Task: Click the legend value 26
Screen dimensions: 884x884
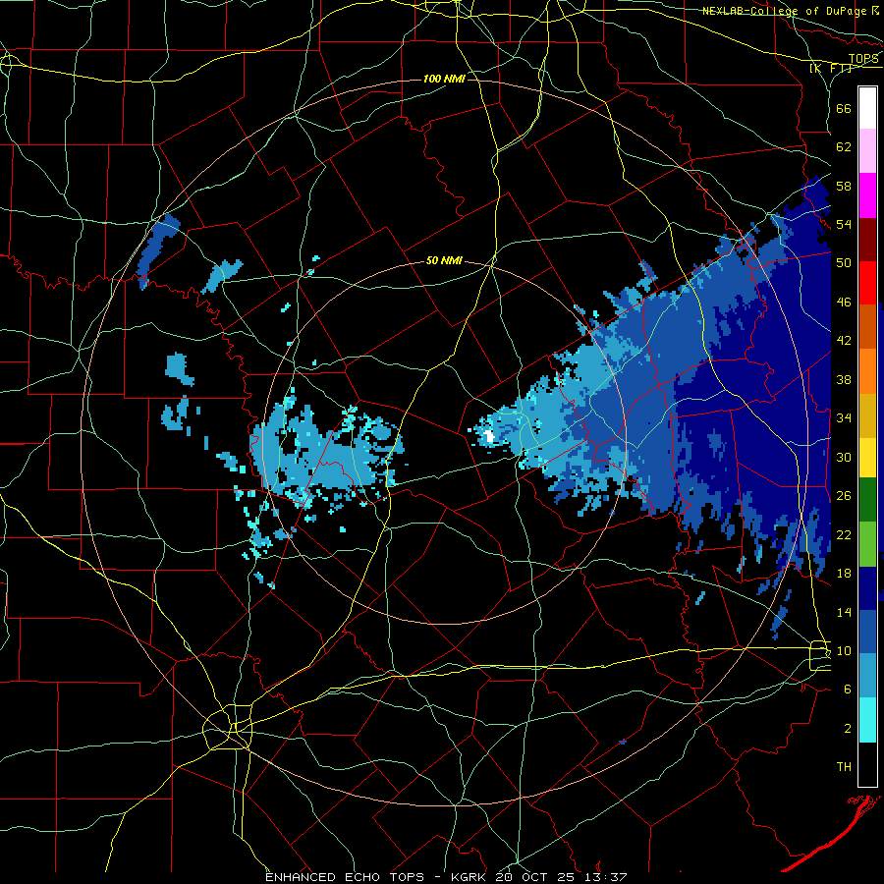Action: [x=844, y=496]
